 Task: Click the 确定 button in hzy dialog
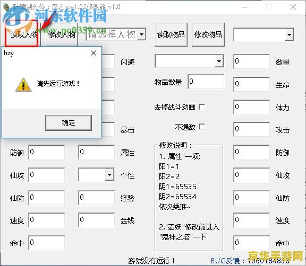69,123
